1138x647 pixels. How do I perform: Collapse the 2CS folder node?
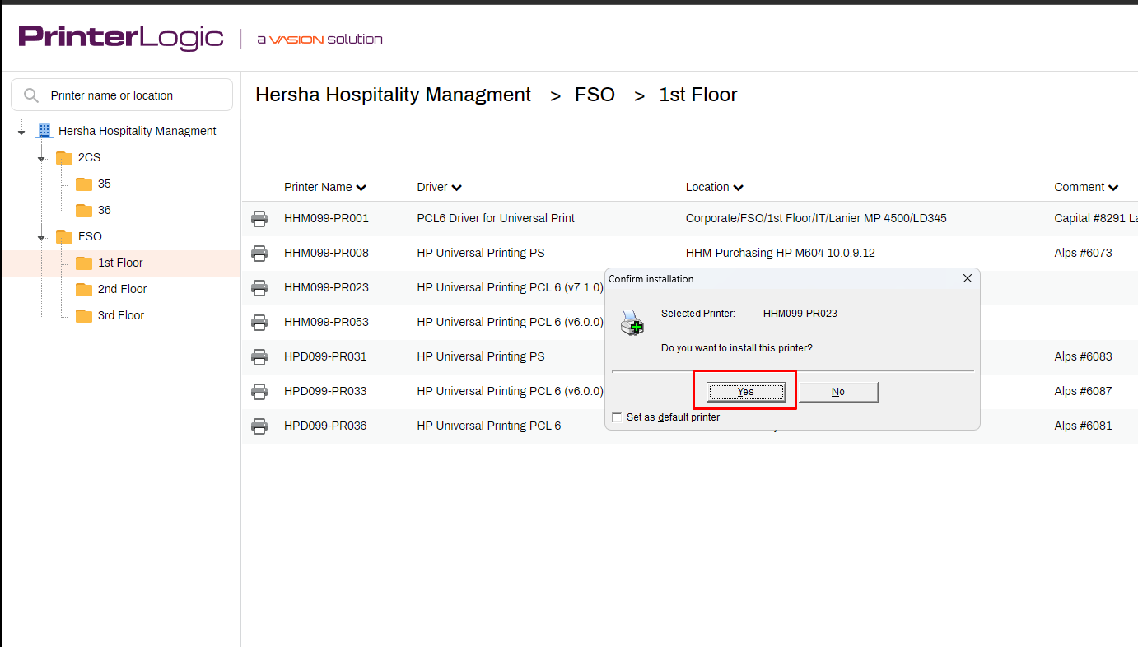(42, 158)
